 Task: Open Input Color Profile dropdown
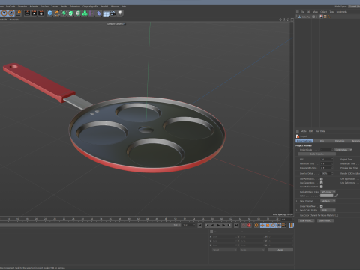(x=328, y=210)
